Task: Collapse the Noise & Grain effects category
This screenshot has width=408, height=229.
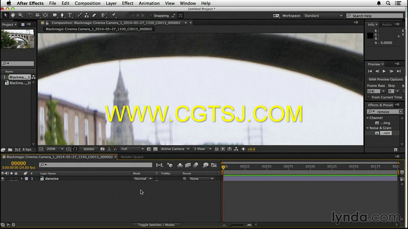Action: 368,128
